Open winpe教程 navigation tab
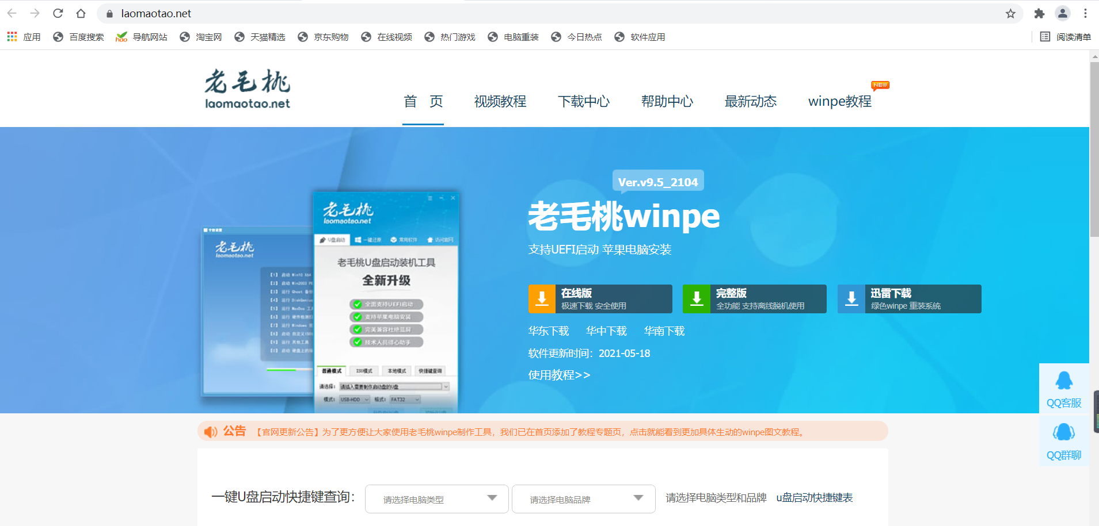 pyautogui.click(x=840, y=101)
